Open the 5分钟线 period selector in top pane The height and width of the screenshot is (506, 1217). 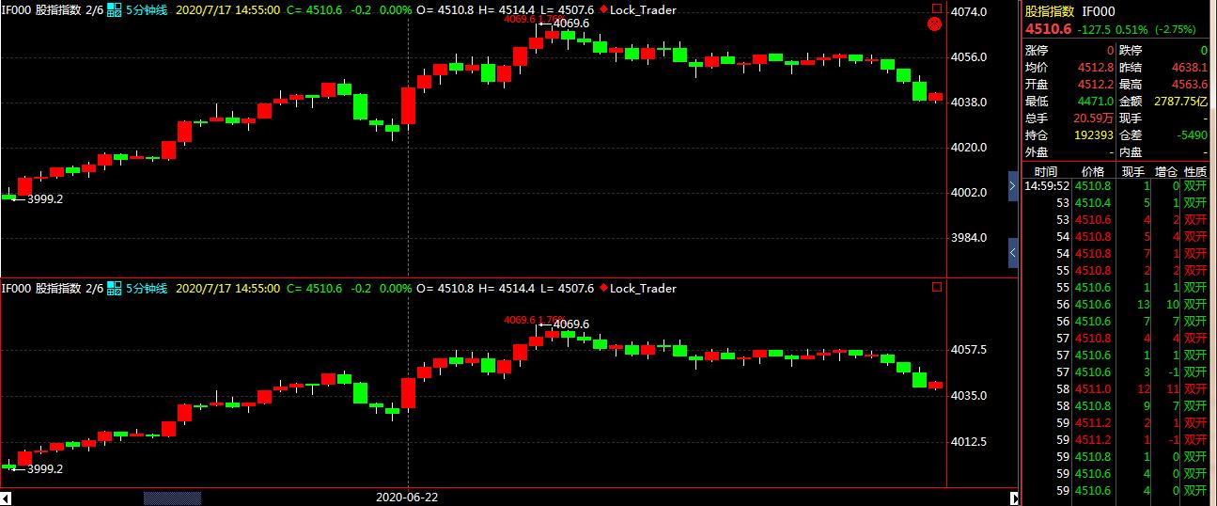click(147, 10)
